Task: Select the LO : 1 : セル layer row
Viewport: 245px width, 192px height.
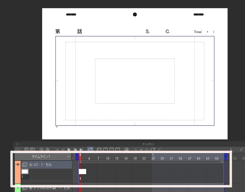Action: [x=47, y=165]
